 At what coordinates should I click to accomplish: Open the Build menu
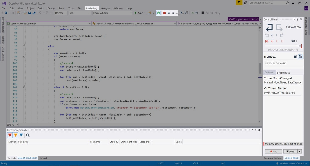coord(41,8)
